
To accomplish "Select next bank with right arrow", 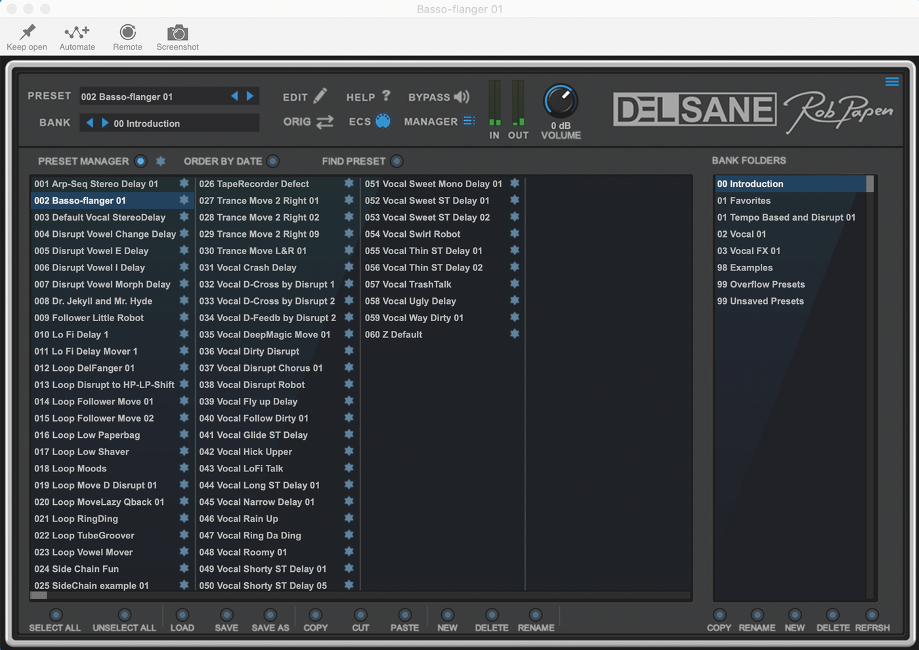I will (x=104, y=123).
